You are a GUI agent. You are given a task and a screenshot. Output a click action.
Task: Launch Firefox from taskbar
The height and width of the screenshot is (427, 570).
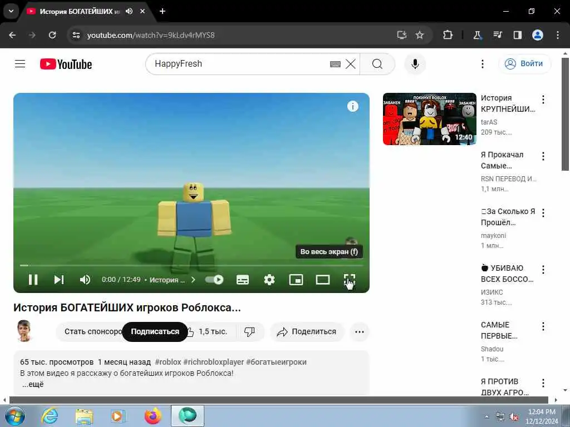point(153,416)
